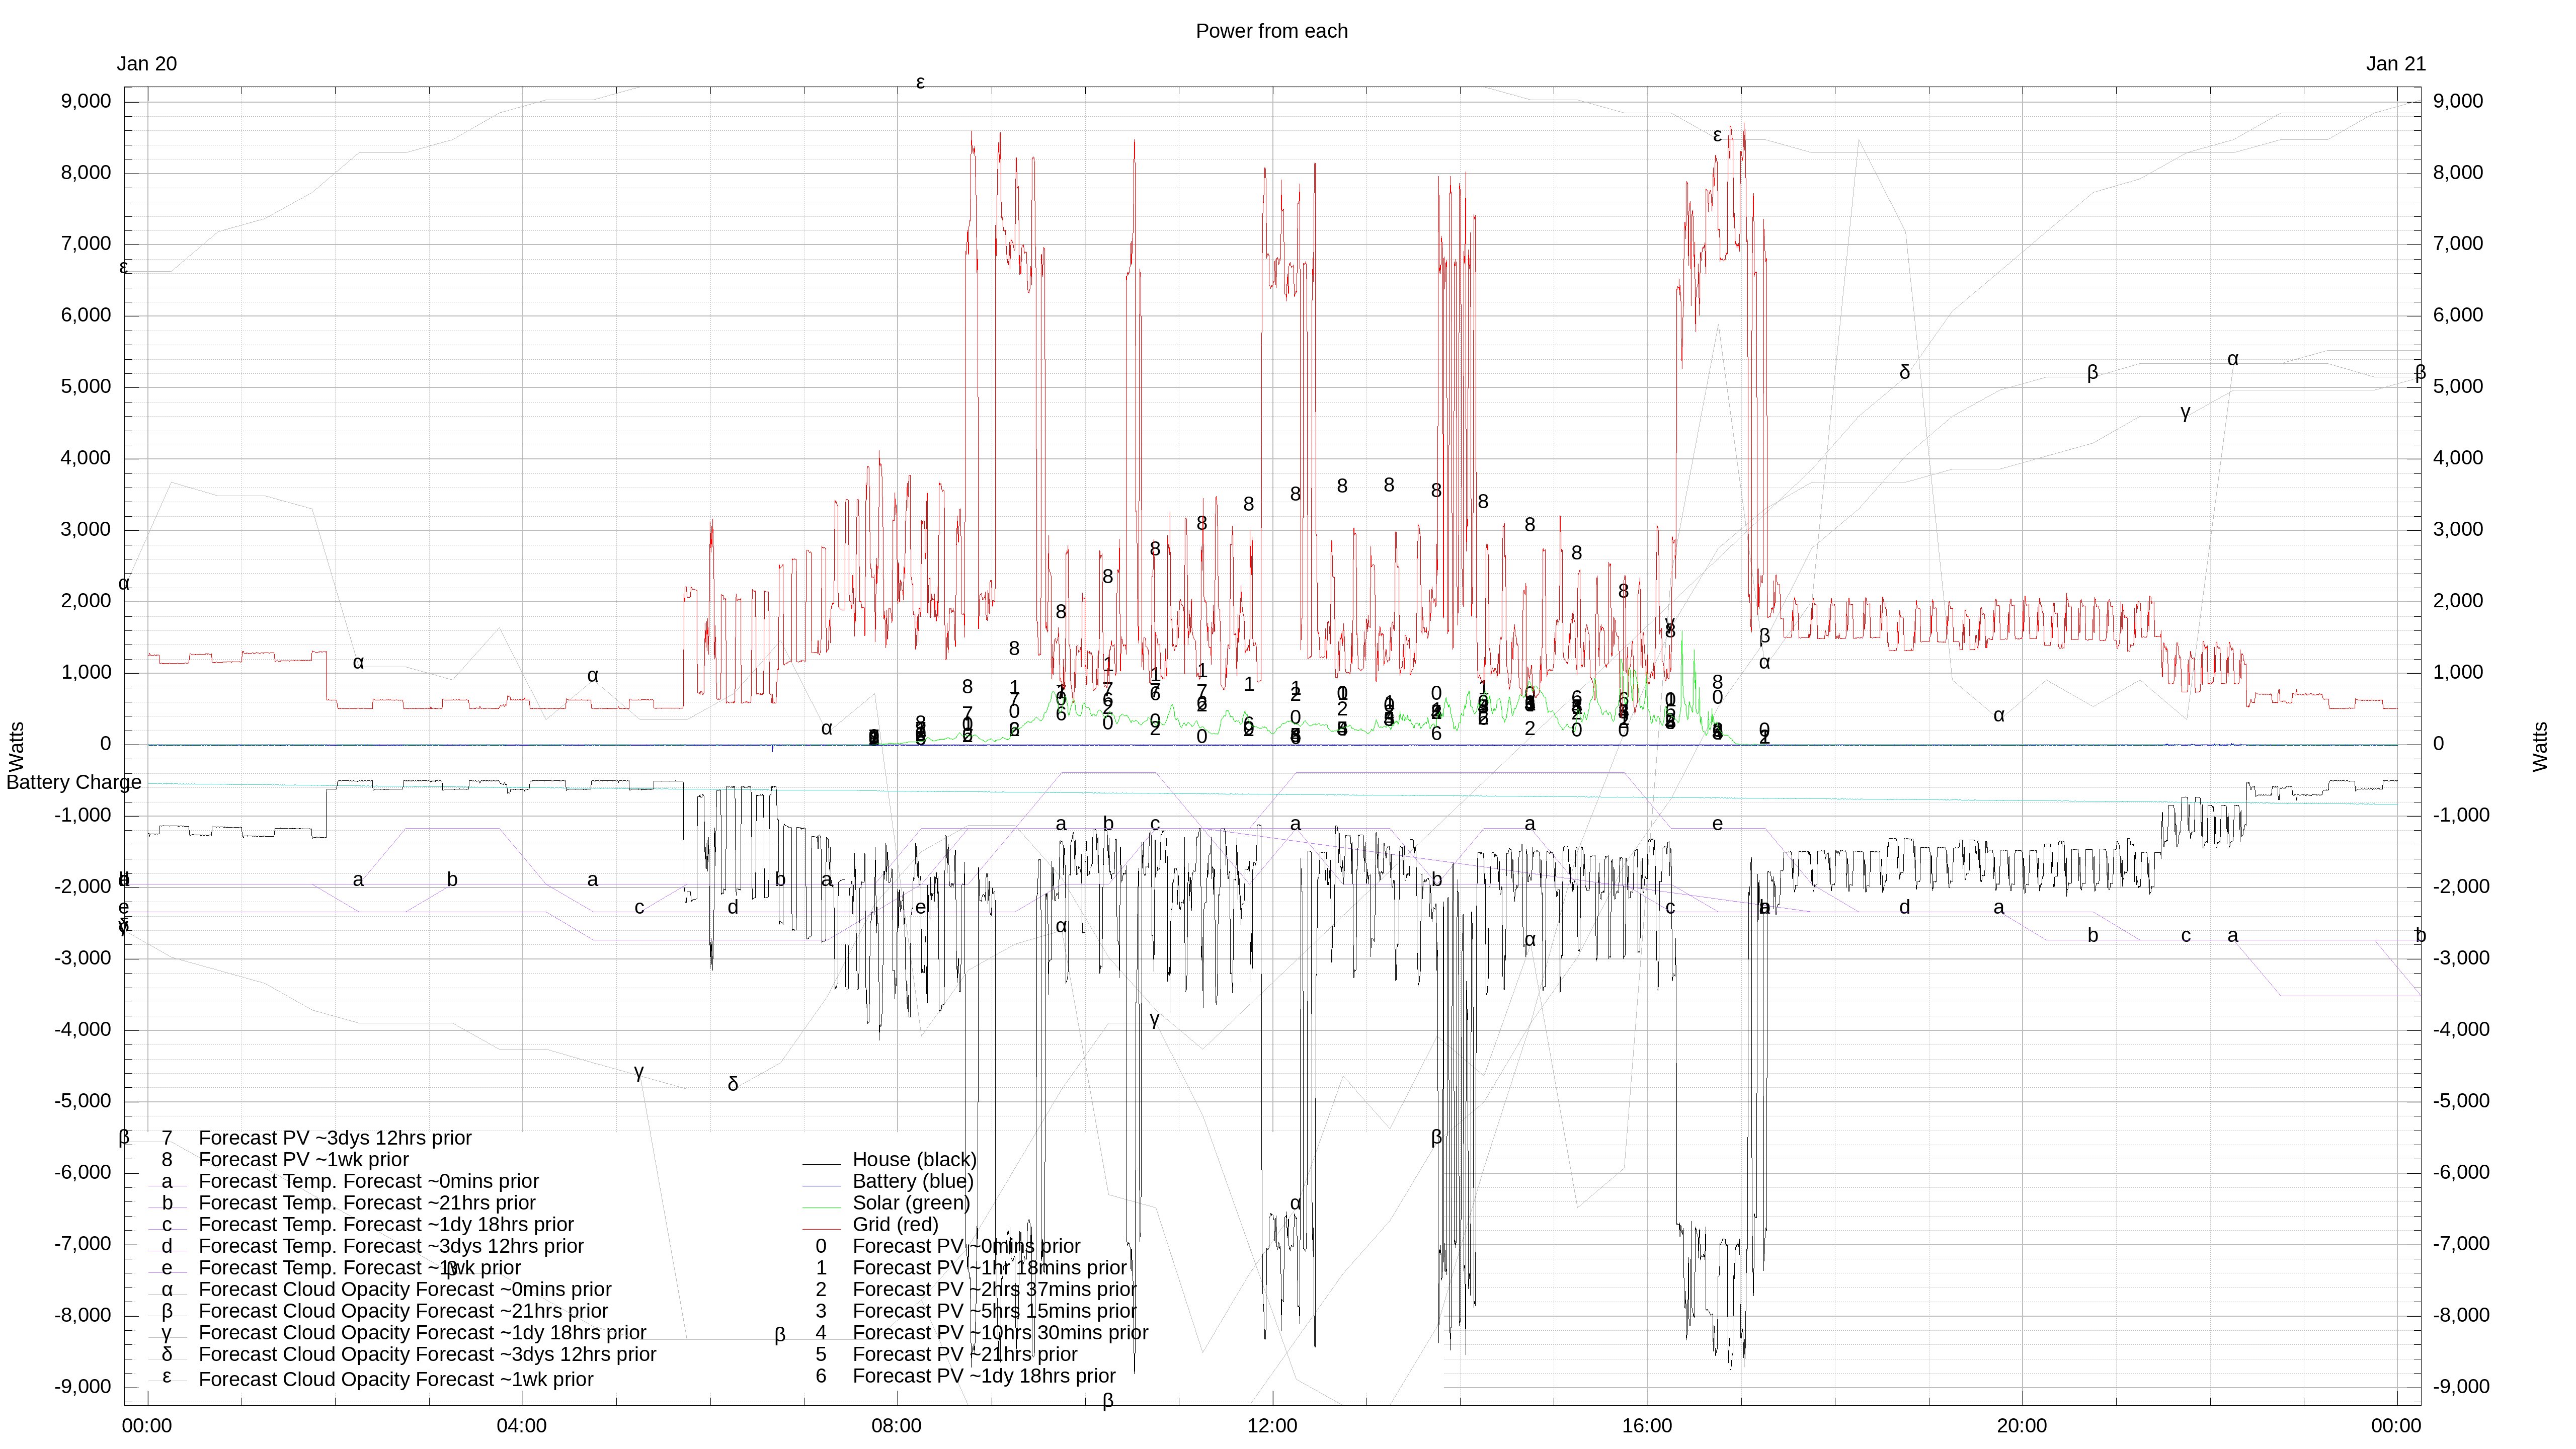Click legend 'Forecast Cloud Opacity Forecast ~1dy 18hrs prior'
2576x1449 pixels.
tap(422, 1333)
